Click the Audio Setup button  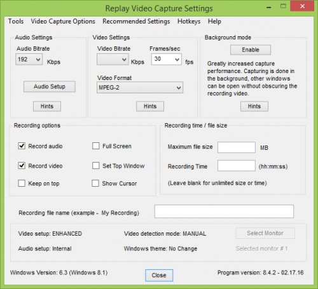(50, 86)
